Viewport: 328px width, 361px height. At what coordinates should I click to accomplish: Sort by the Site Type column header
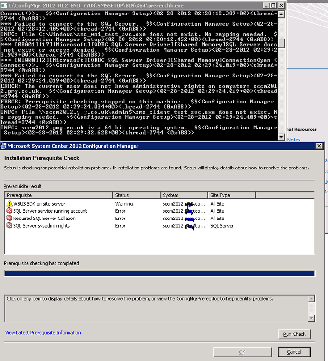232,195
